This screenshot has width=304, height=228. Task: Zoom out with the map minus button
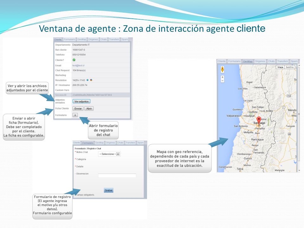click(x=222, y=81)
